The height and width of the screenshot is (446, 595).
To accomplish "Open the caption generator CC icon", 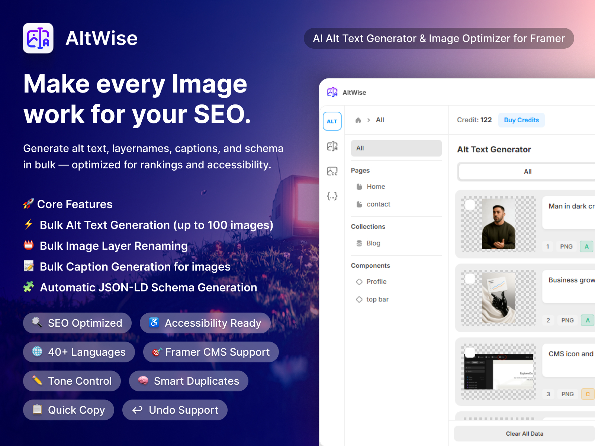I will [332, 171].
